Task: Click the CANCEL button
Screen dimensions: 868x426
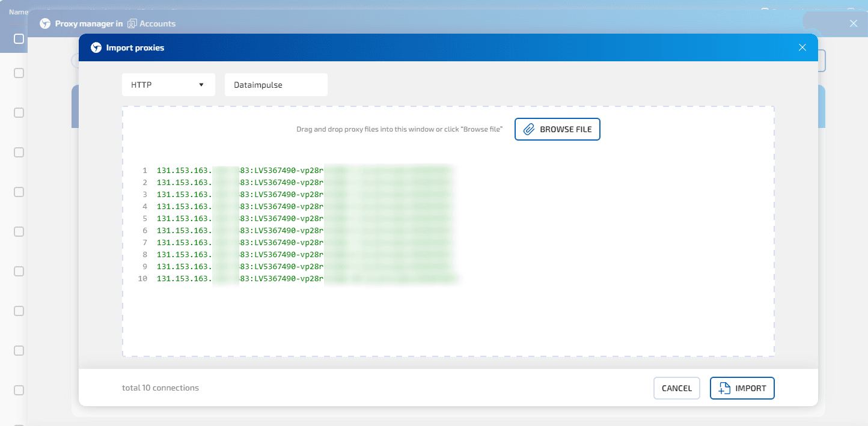Action: coord(677,388)
